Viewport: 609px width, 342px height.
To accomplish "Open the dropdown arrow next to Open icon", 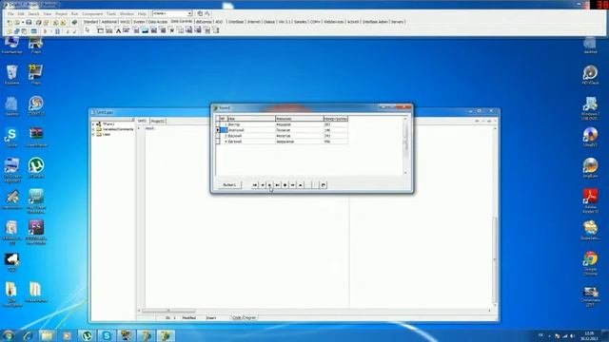I will 23,23.
